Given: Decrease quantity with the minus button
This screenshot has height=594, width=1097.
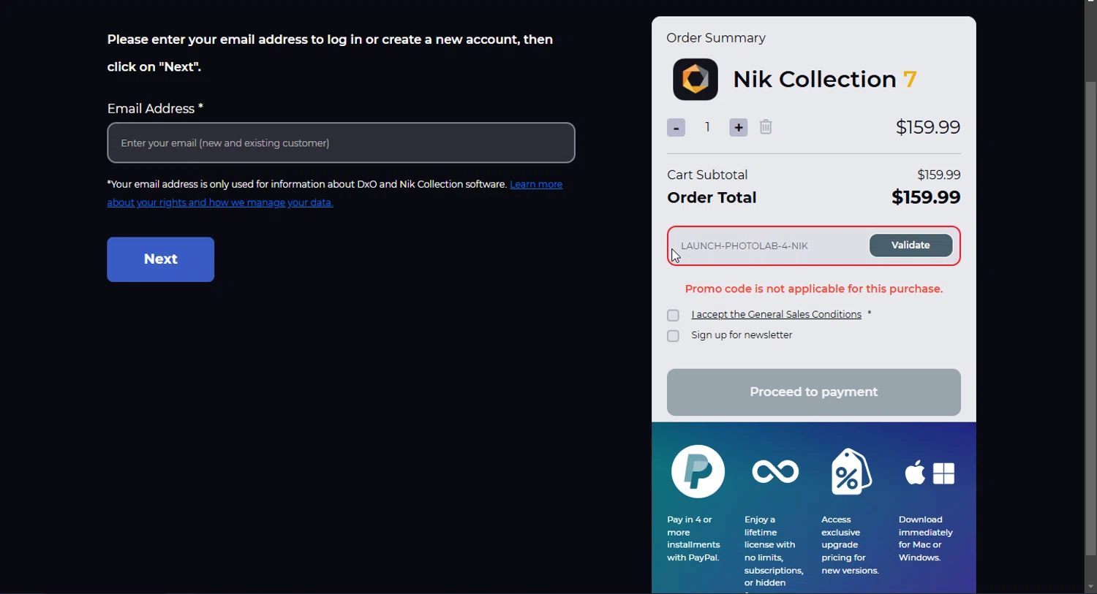Looking at the screenshot, I should click(676, 128).
